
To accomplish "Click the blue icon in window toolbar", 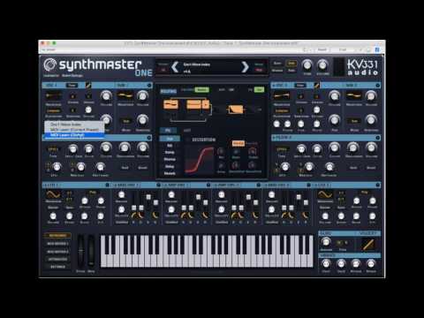I will pos(377,49).
